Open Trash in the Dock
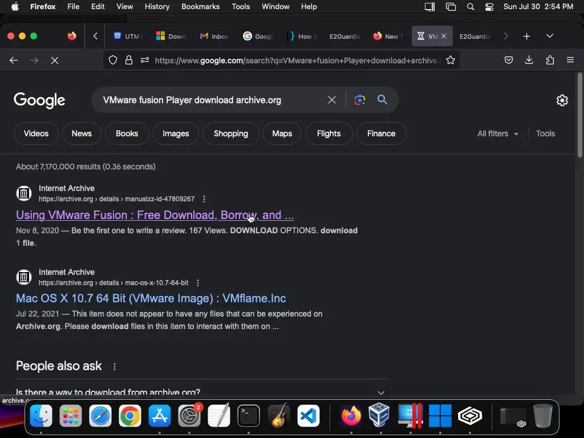The width and height of the screenshot is (584, 438). 543,415
